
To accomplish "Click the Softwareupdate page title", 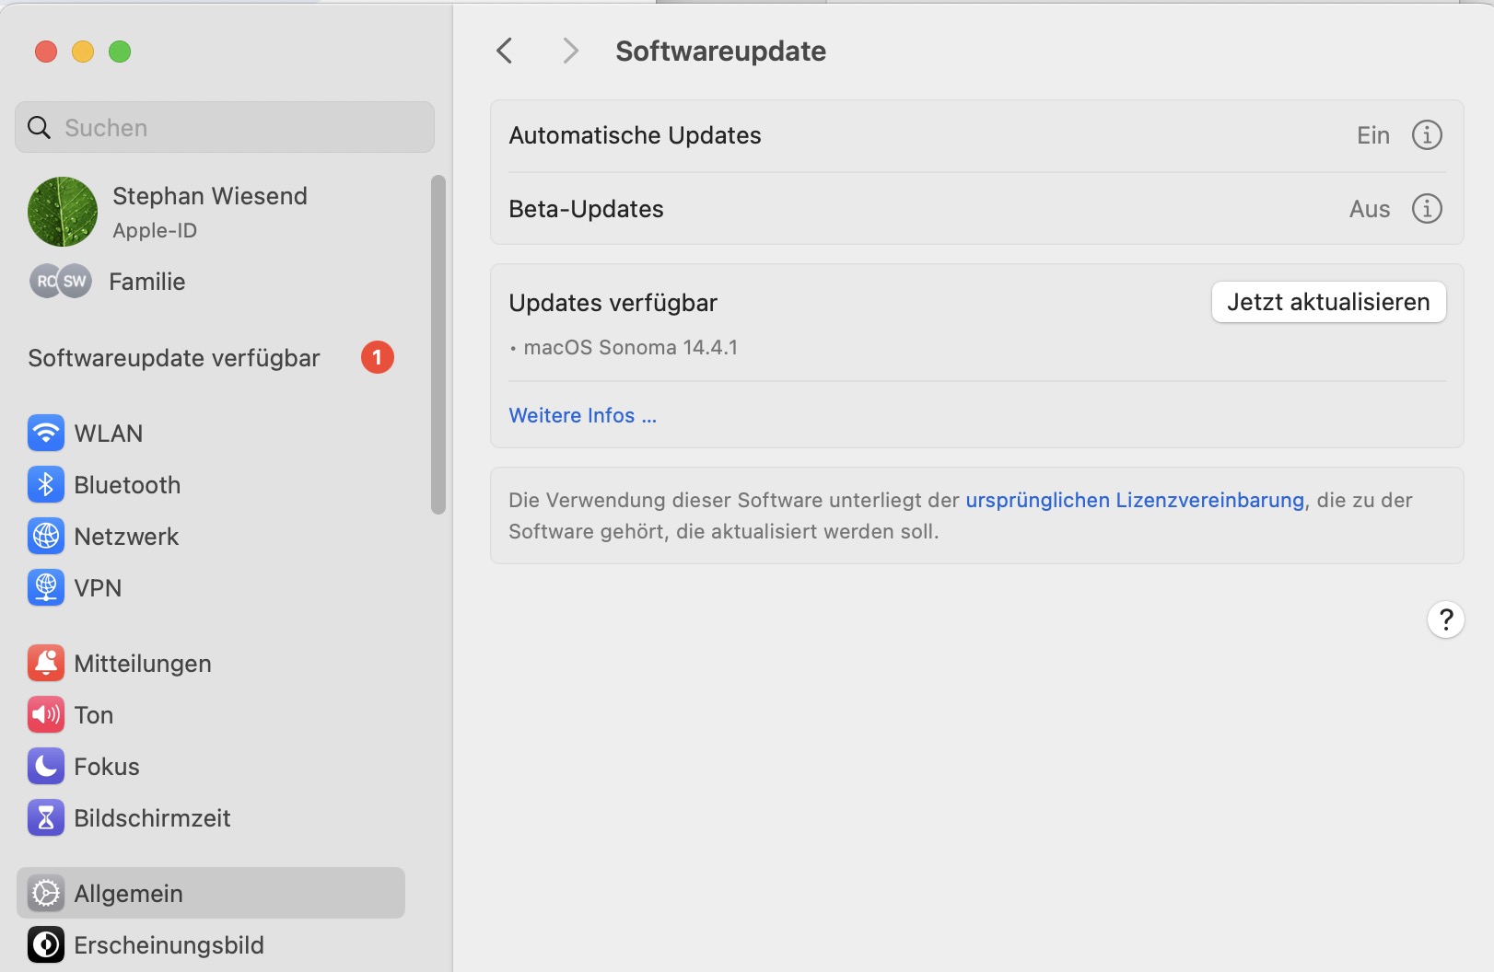I will 720,51.
